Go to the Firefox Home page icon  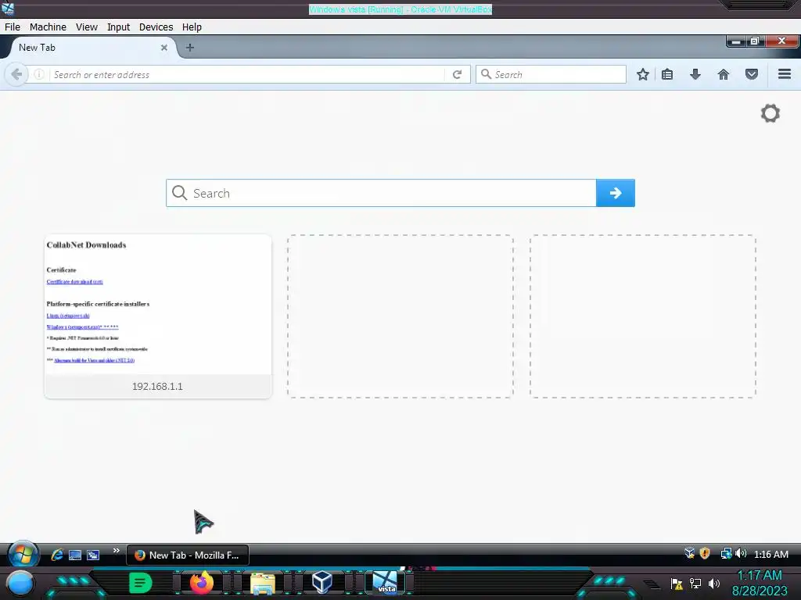coord(724,74)
